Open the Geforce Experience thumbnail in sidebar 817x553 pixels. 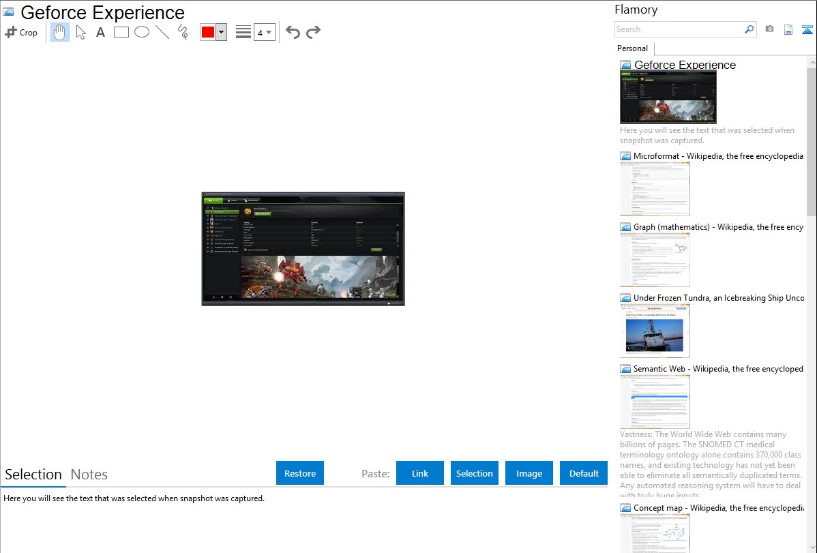668,98
